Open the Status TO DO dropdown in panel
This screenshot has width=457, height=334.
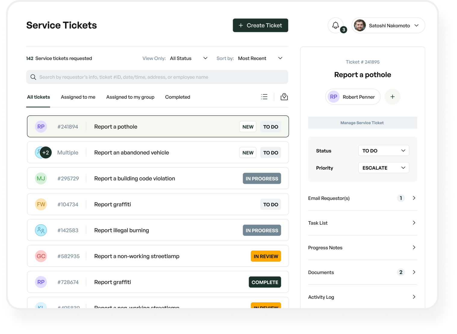(384, 151)
